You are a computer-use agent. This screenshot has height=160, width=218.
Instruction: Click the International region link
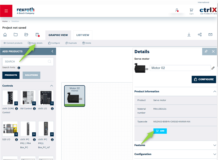pyautogui.click(x=203, y=2)
